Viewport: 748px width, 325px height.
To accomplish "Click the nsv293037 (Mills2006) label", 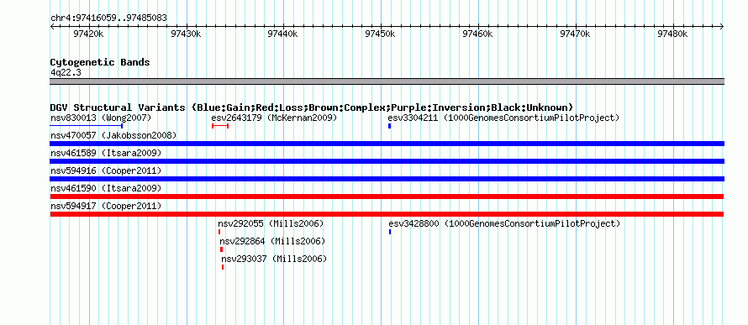I will tap(274, 259).
